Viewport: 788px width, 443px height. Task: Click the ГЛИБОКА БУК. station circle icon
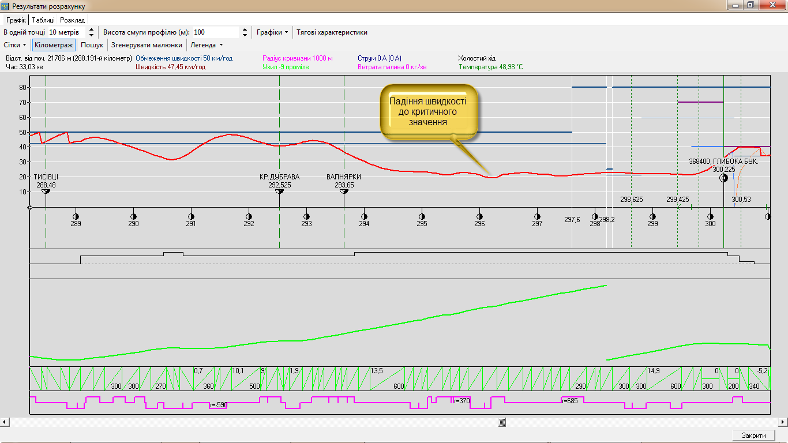[723, 178]
